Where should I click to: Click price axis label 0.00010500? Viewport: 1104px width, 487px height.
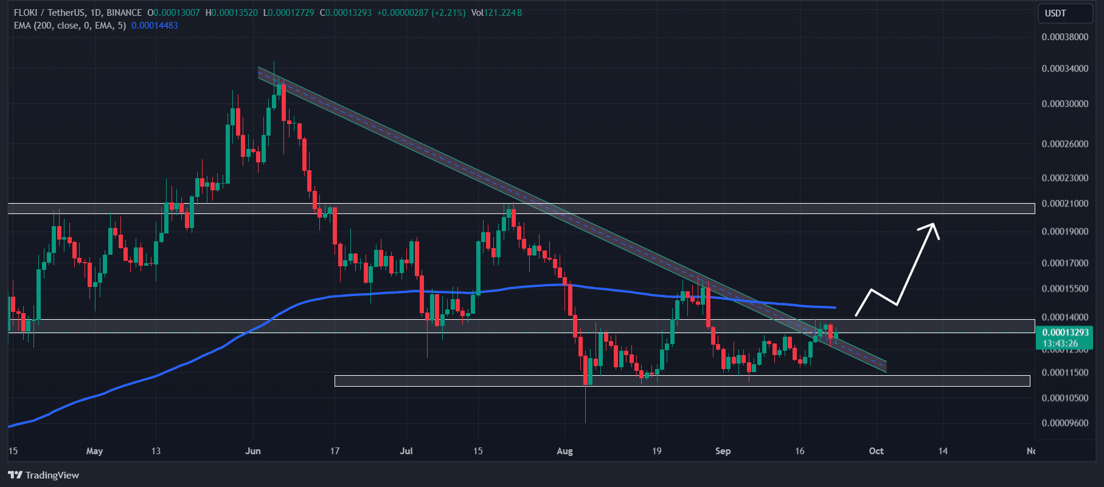(1065, 398)
